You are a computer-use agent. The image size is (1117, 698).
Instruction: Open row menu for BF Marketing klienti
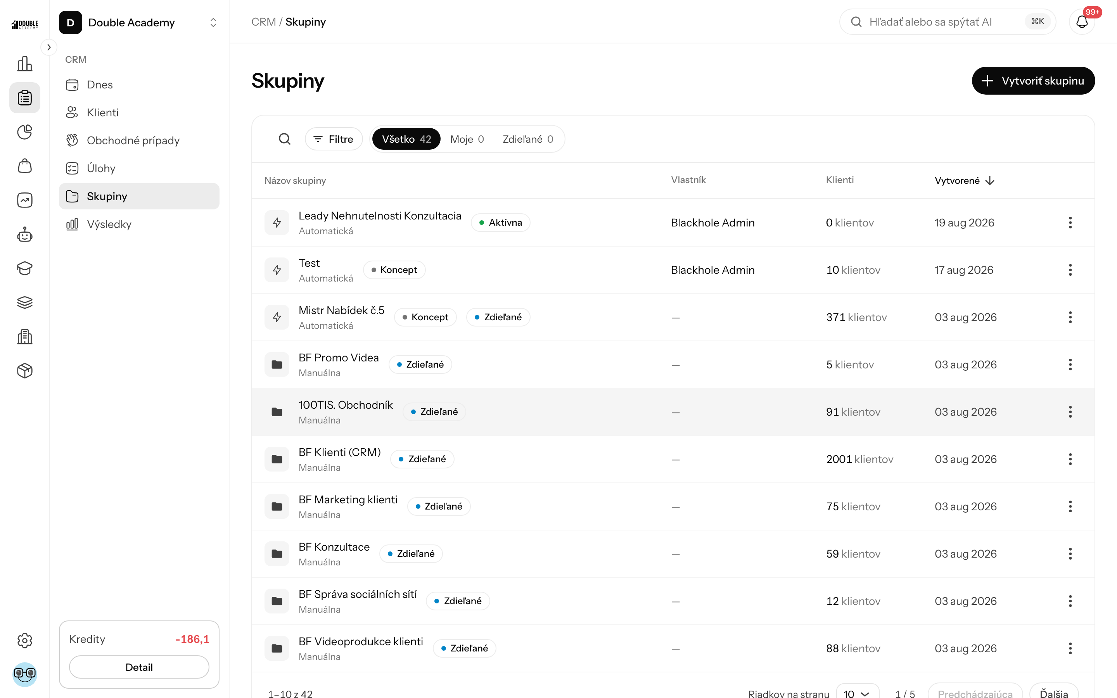(1070, 506)
